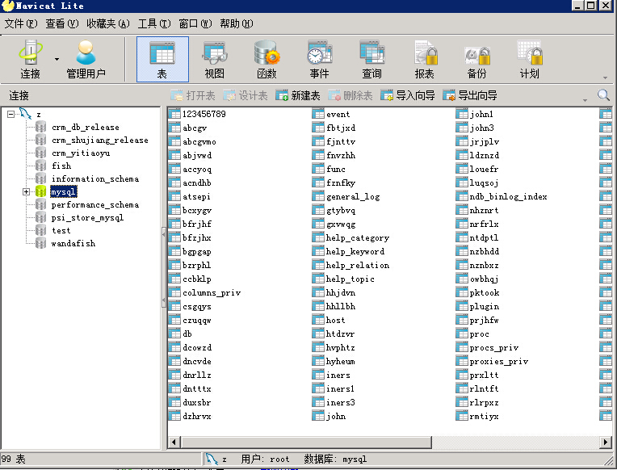The image size is (617, 470).
Task: Open Manage Users (管理用户)
Action: [x=86, y=59]
